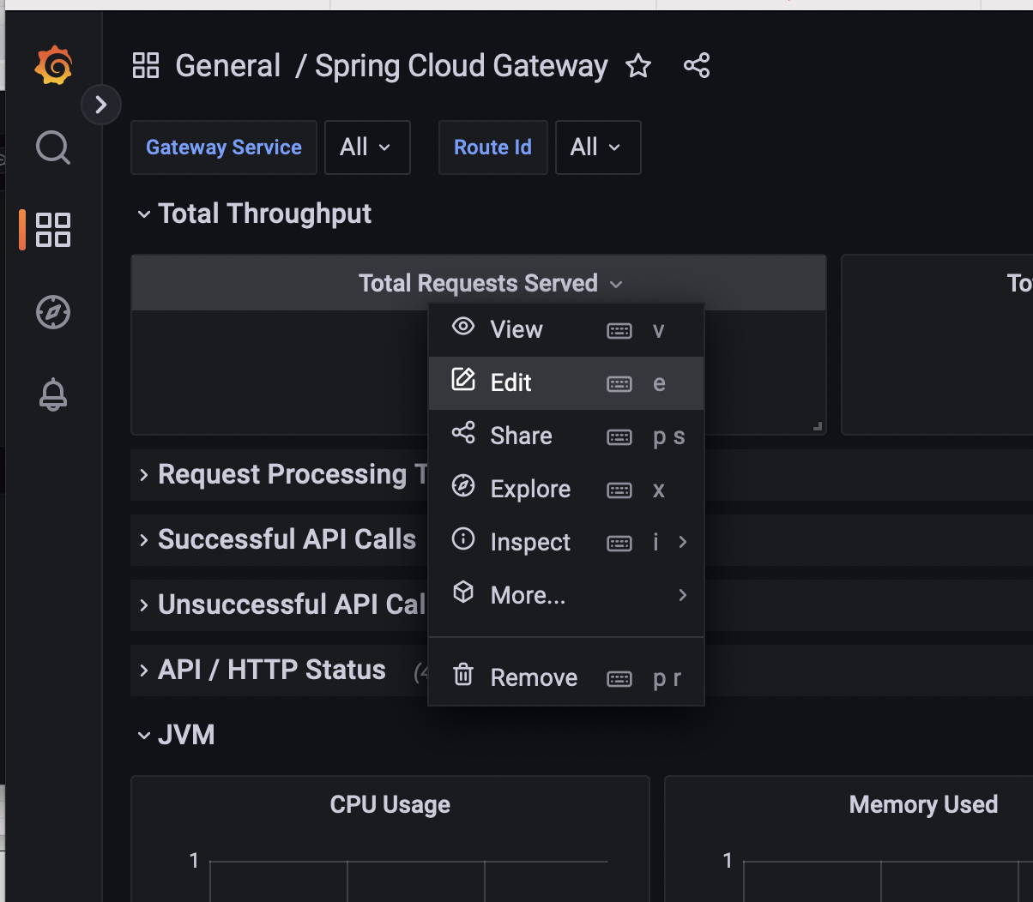The width and height of the screenshot is (1033, 902).
Task: Open Dashboards icon in sidebar
Action: (x=53, y=230)
